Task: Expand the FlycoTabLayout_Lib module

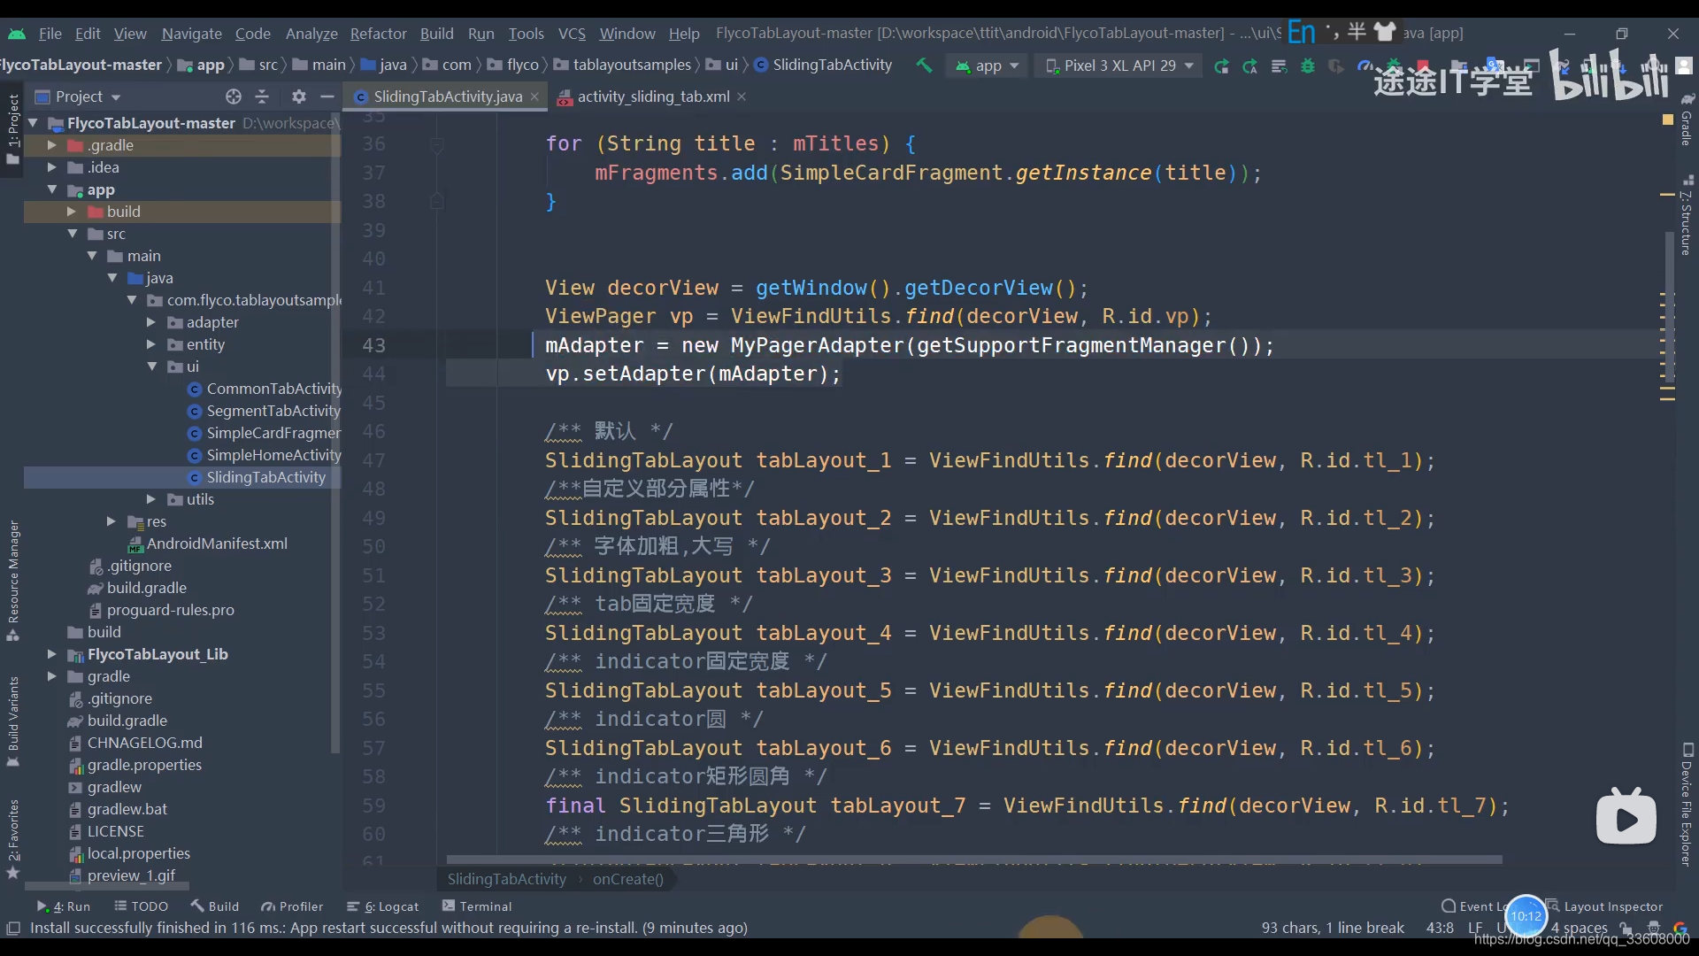Action: tap(51, 654)
